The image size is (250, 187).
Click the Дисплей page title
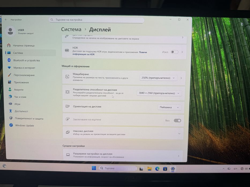[100, 29]
